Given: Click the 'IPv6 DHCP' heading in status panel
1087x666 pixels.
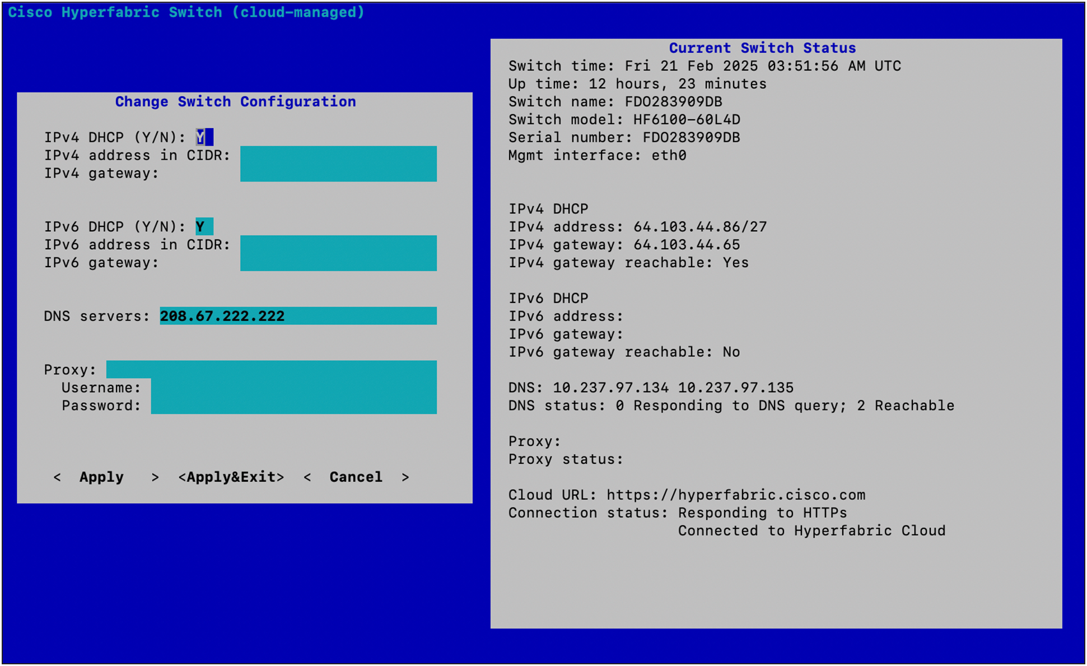Looking at the screenshot, I should 548,299.
